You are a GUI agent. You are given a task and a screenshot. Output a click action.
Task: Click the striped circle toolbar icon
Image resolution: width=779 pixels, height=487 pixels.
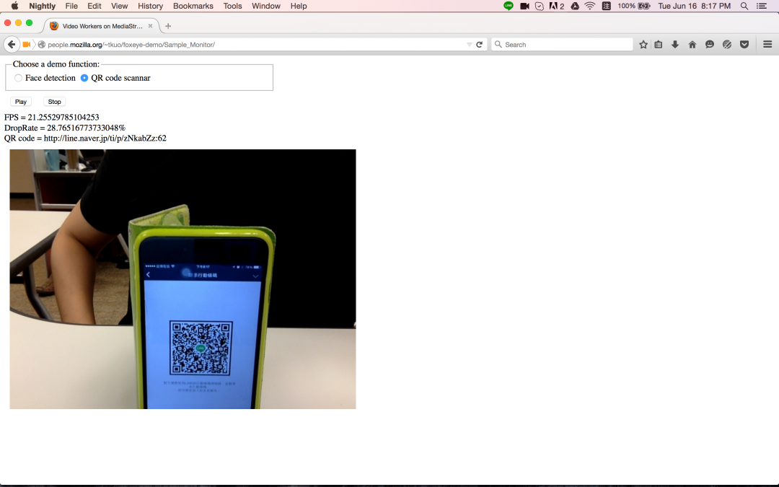tap(727, 45)
